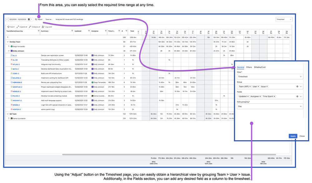This screenshot has width=312, height=183.
Task: Open issue link VERTEX-2
Action: 17,109
